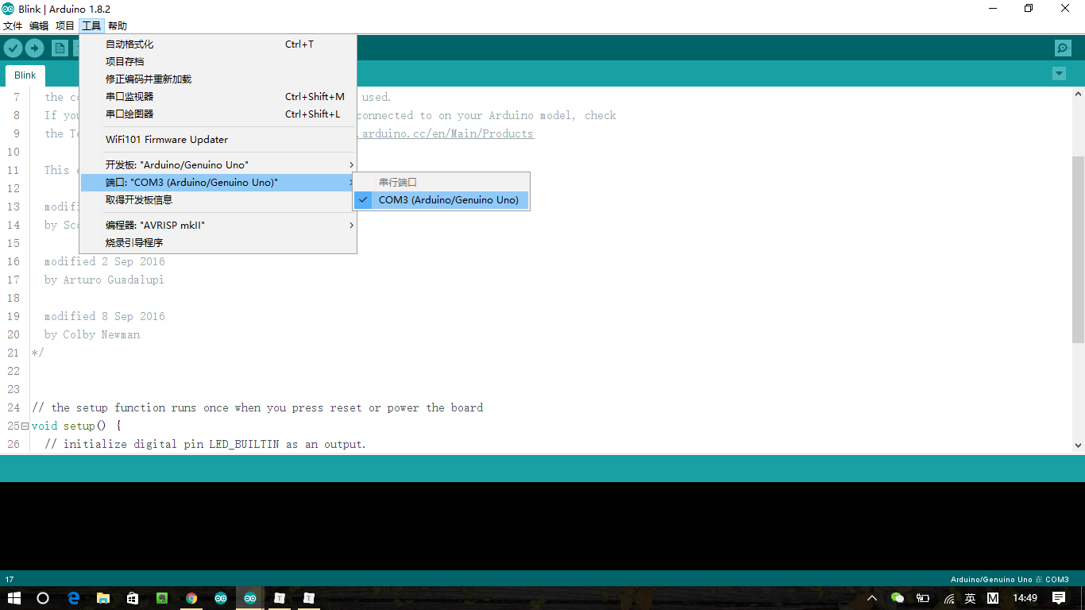The image size is (1085, 610).
Task: Open Cortana search circle icon
Action: pos(43,598)
